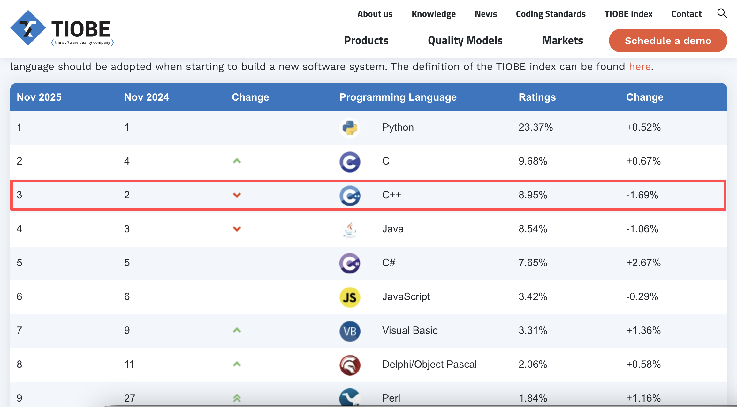Select the TIOBE Index nav link
Viewport: 737px width, 407px height.
[628, 14]
